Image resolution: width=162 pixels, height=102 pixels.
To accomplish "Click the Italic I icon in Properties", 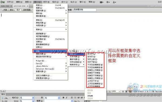I will 66,98.
